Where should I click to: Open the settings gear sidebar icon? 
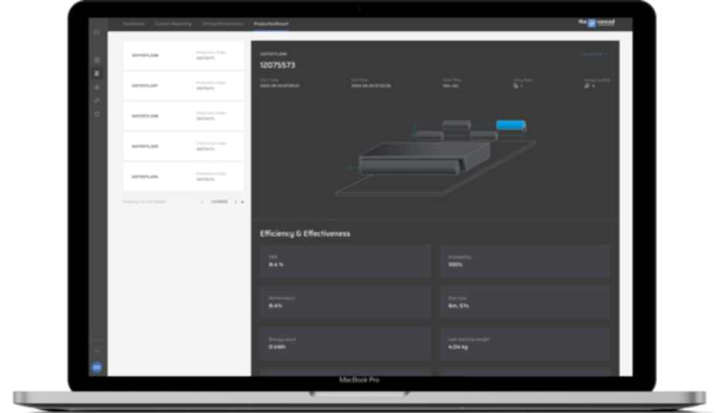[97, 114]
